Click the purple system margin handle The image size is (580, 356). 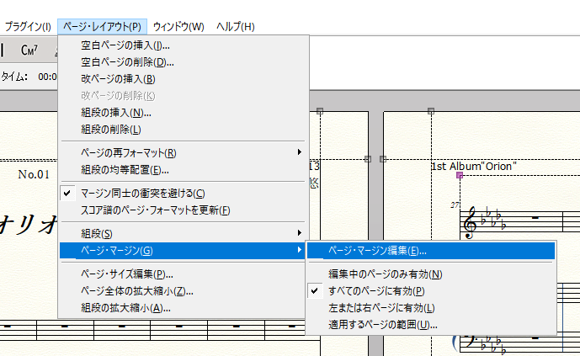[459, 175]
